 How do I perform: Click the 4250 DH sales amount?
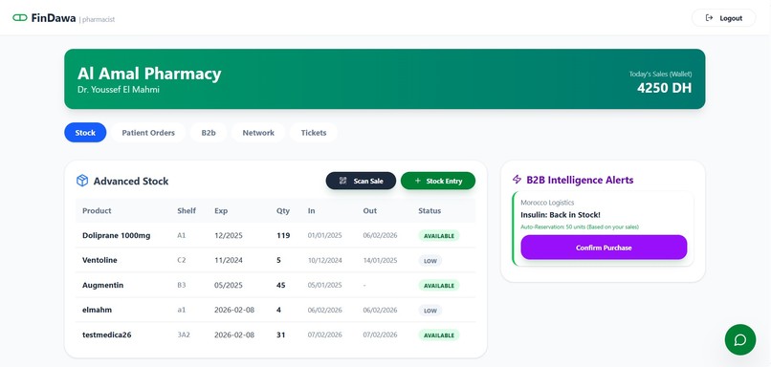click(664, 88)
